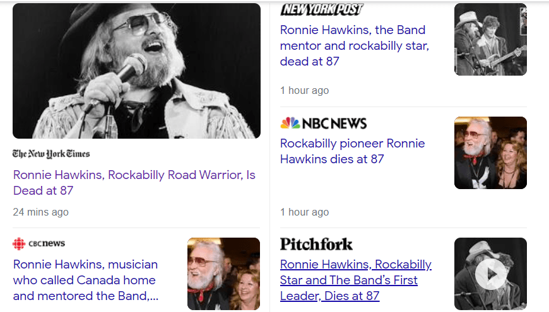Image resolution: width=549 pixels, height=312 pixels.
Task: Click '1 hour ago' under New York Post story
Action: (x=304, y=91)
